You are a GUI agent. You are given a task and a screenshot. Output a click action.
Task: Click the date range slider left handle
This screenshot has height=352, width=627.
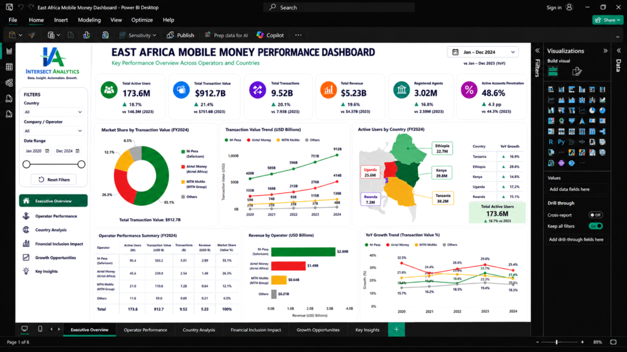pyautogui.click(x=26, y=164)
